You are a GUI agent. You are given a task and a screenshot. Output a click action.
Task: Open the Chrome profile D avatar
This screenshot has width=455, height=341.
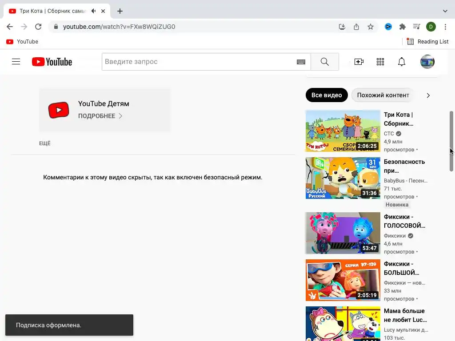[431, 27]
